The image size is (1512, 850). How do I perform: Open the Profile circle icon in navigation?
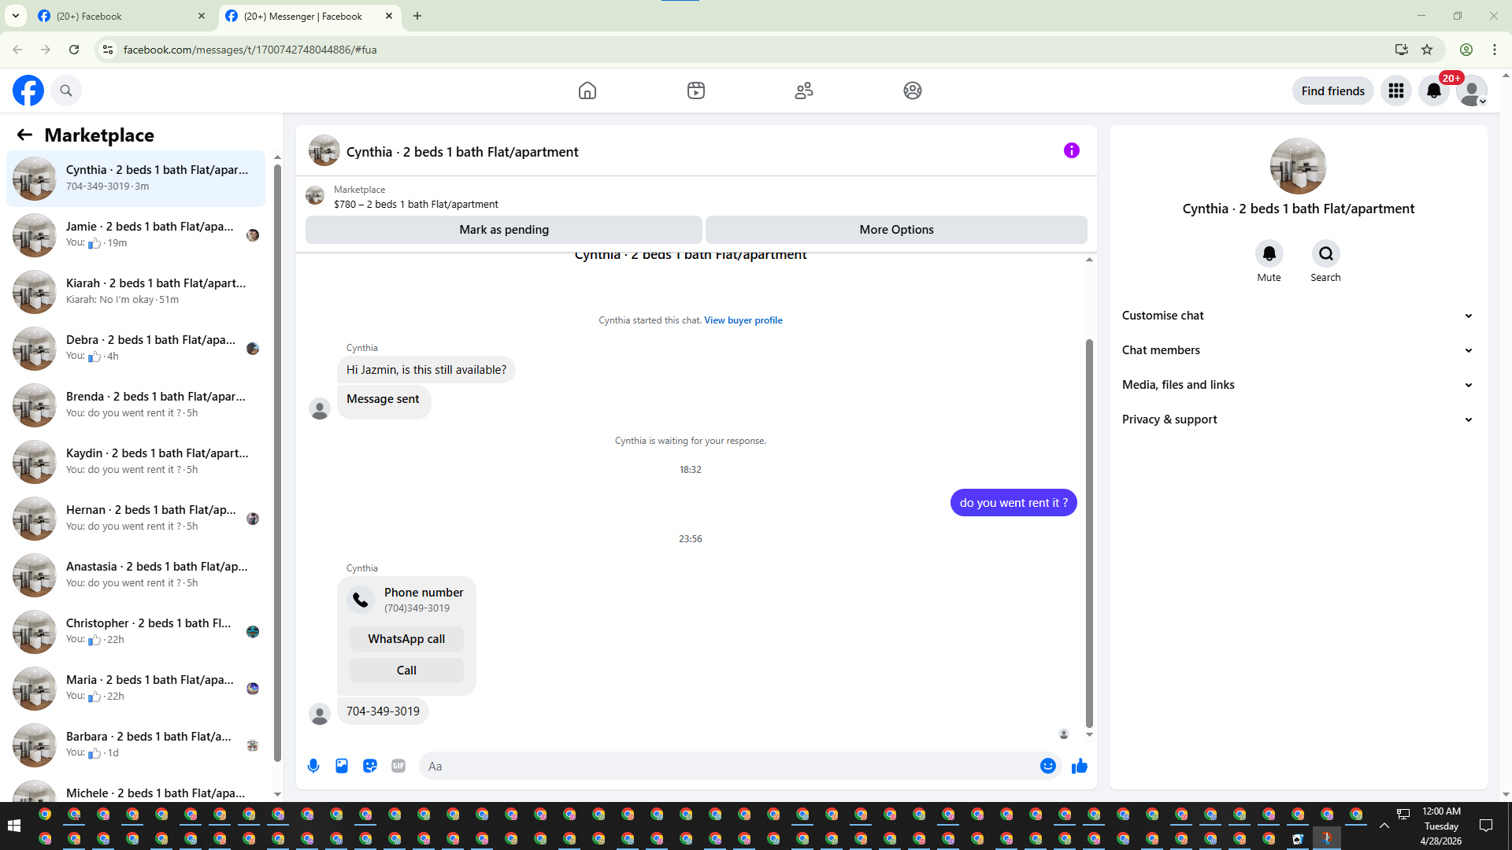(x=913, y=91)
